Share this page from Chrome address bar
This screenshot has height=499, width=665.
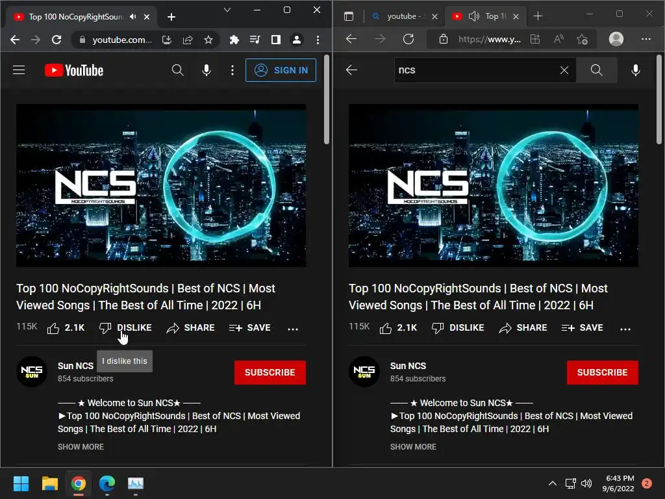188,40
